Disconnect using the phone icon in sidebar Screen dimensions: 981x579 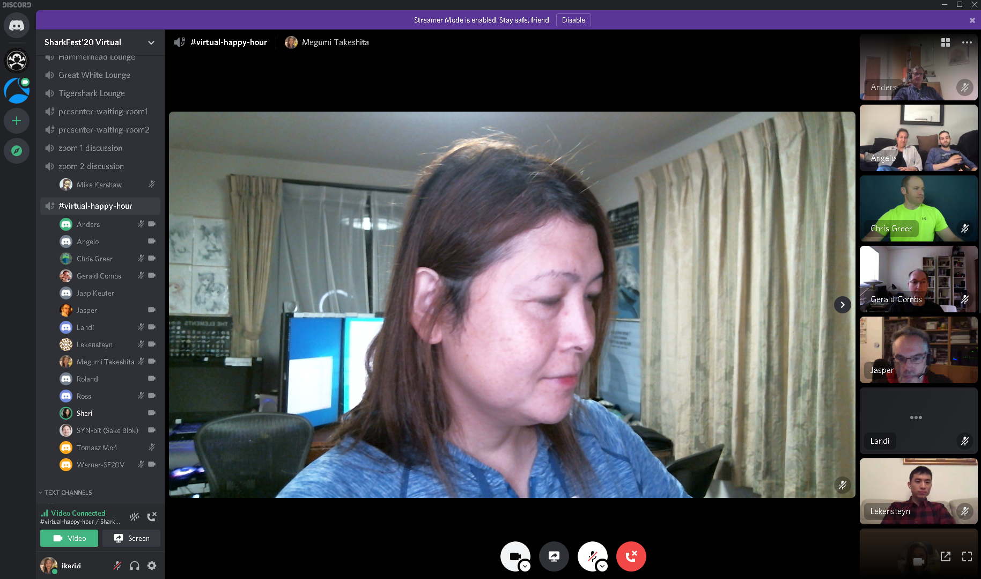152,517
